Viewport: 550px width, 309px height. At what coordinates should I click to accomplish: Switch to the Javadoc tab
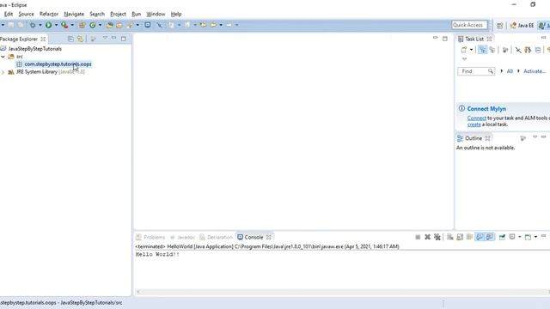(182, 237)
